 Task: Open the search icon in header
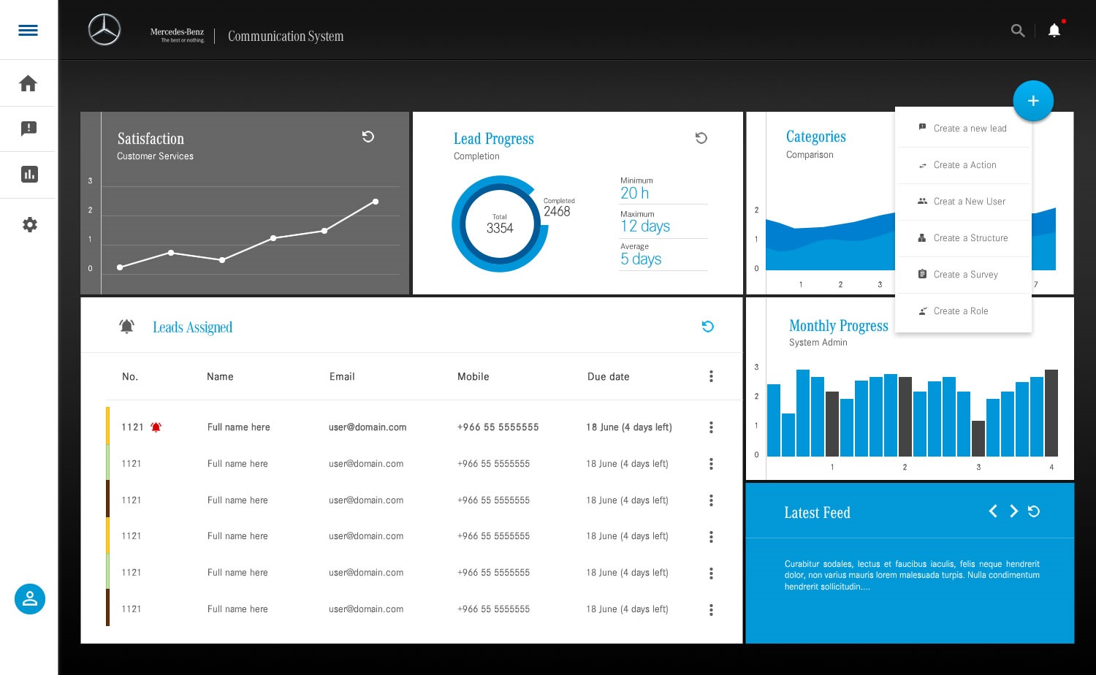tap(1017, 31)
